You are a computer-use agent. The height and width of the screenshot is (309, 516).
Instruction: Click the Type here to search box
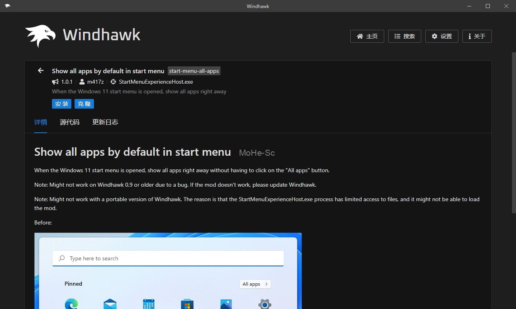tap(168, 258)
